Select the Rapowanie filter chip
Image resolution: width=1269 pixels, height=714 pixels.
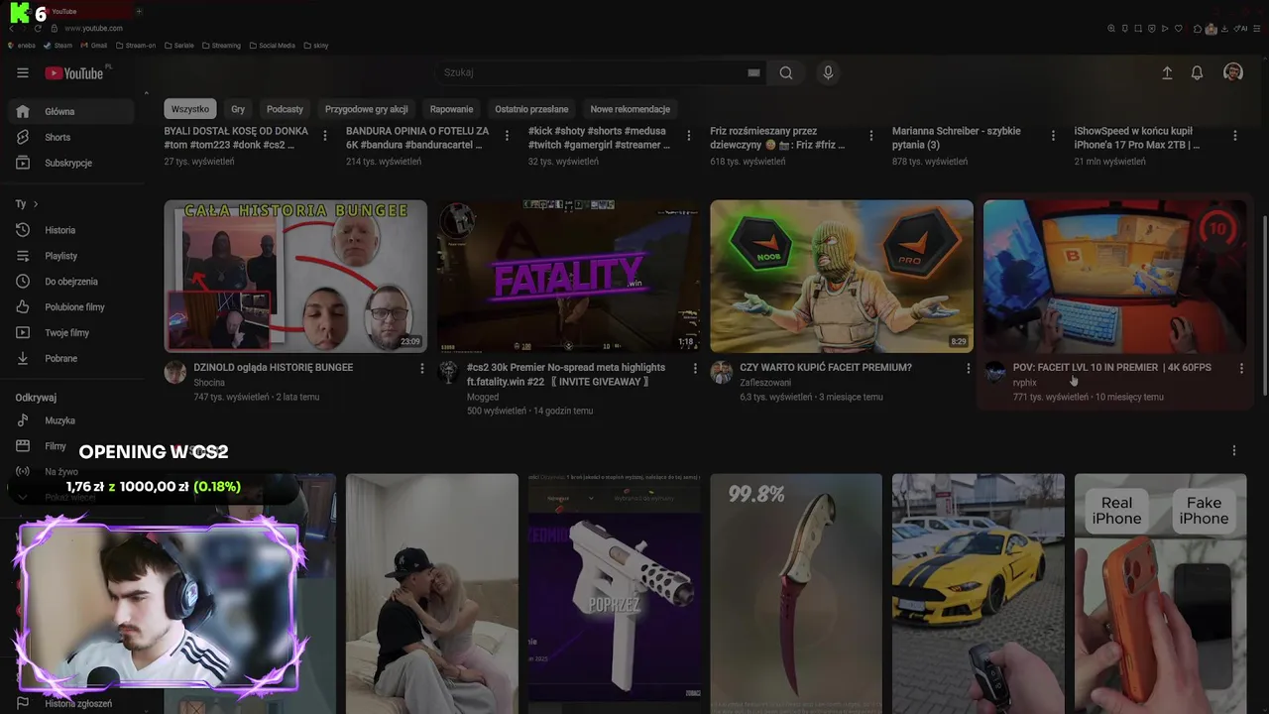click(451, 109)
